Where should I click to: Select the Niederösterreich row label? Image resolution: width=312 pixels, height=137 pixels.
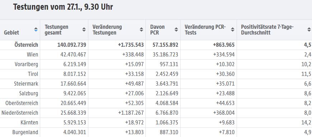(20, 113)
